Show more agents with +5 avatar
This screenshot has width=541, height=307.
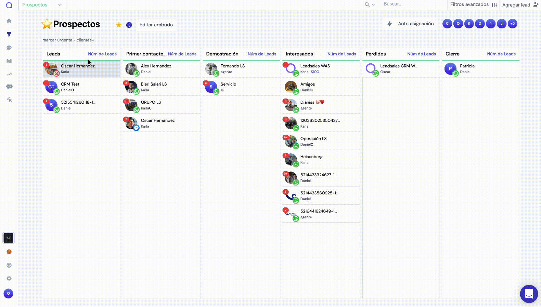tap(513, 24)
